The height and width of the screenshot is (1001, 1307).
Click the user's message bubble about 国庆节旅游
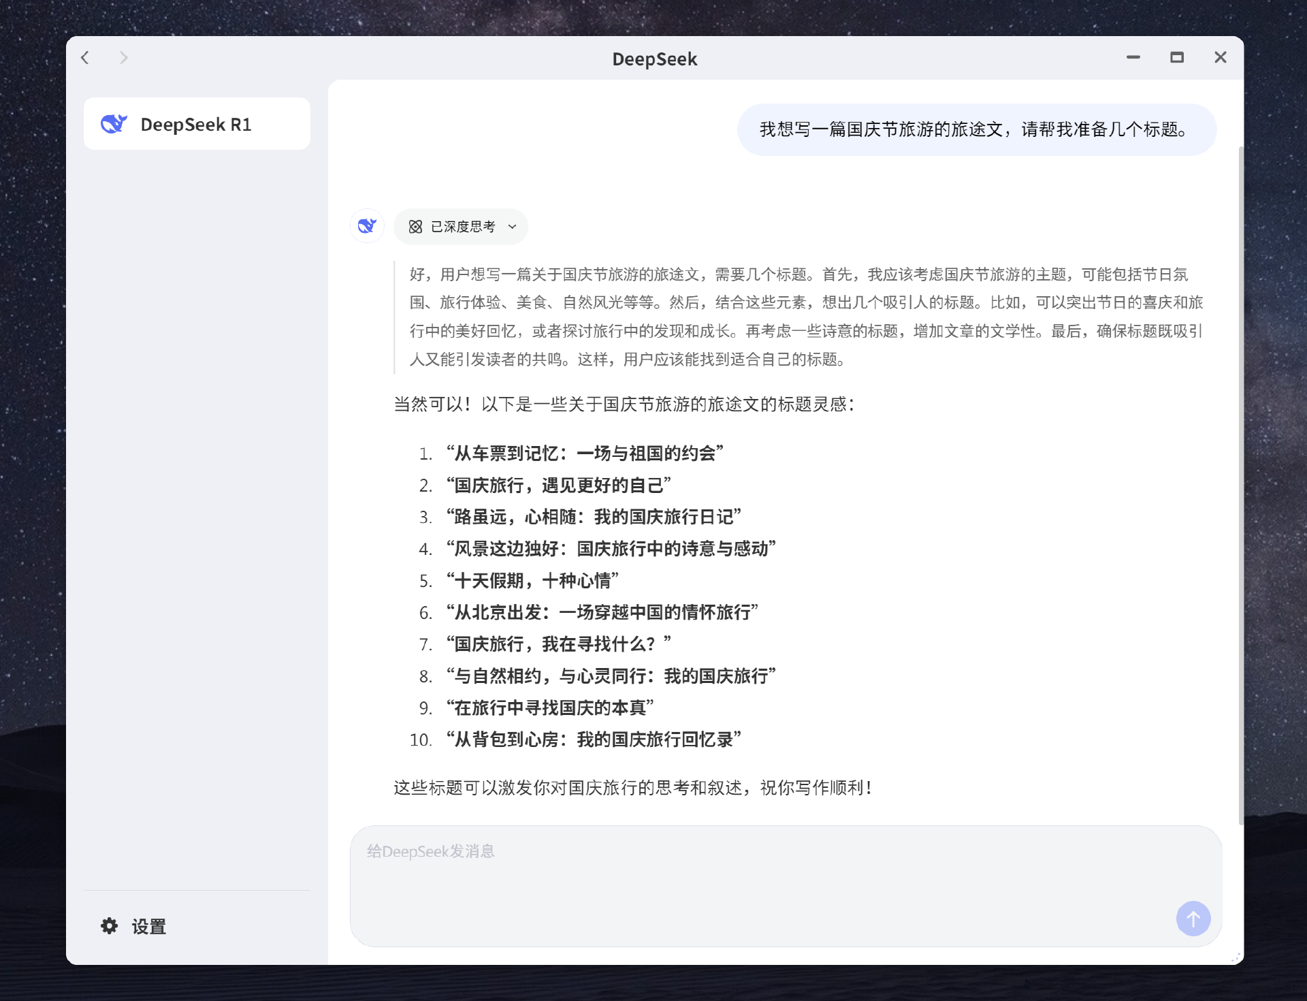976,129
